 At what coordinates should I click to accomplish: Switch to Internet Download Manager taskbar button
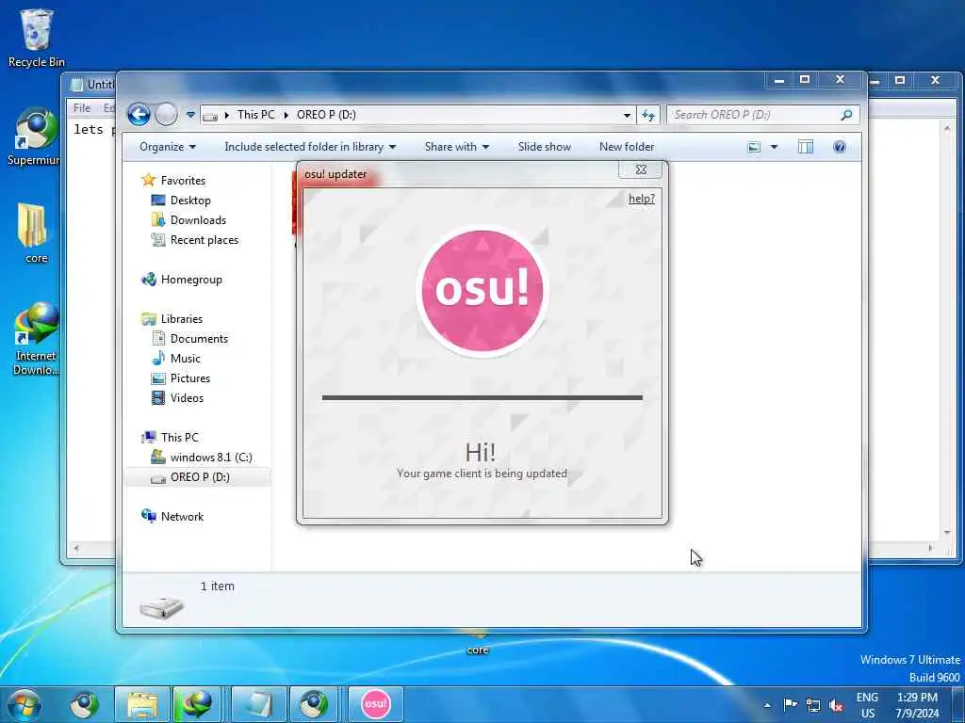pos(197,704)
